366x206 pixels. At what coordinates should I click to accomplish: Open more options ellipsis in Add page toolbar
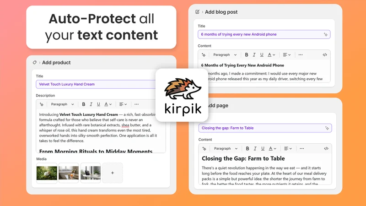302,148
